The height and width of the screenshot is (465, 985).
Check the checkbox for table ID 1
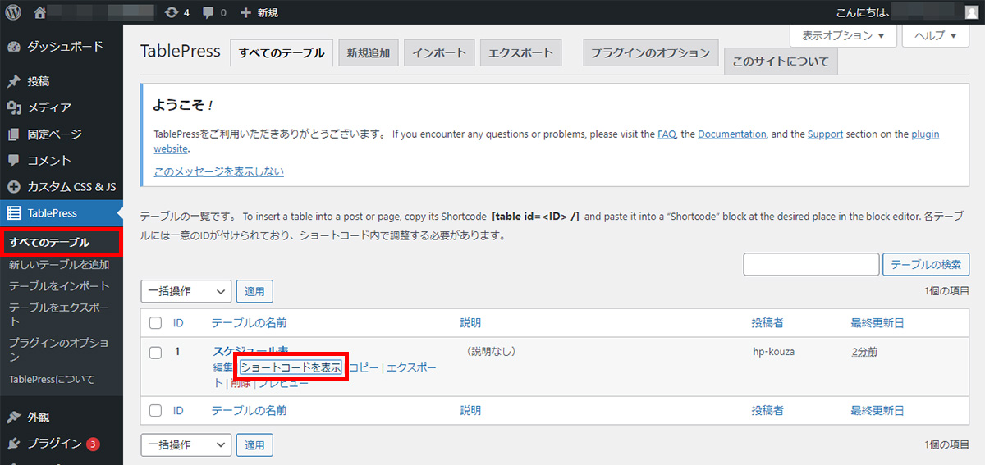pyautogui.click(x=155, y=353)
